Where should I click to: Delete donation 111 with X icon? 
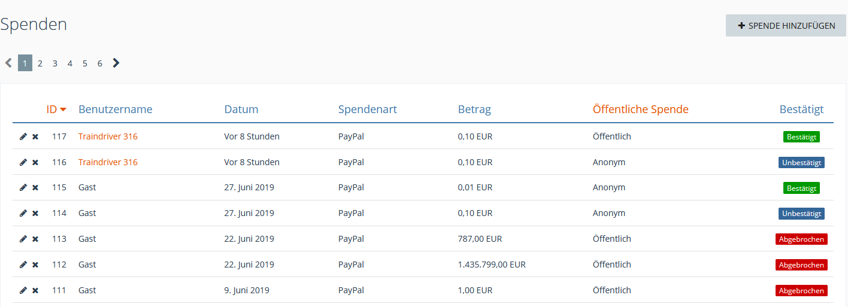(x=35, y=290)
